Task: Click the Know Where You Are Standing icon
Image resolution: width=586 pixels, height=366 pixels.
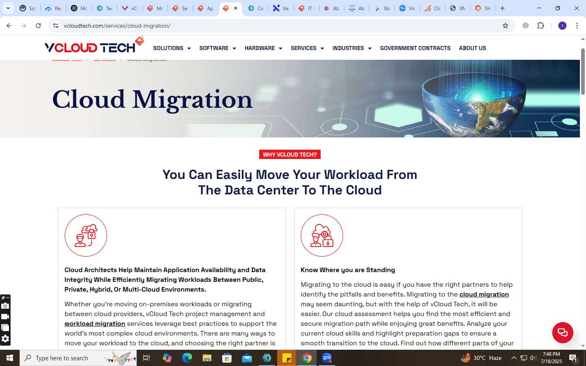Action: click(x=322, y=235)
